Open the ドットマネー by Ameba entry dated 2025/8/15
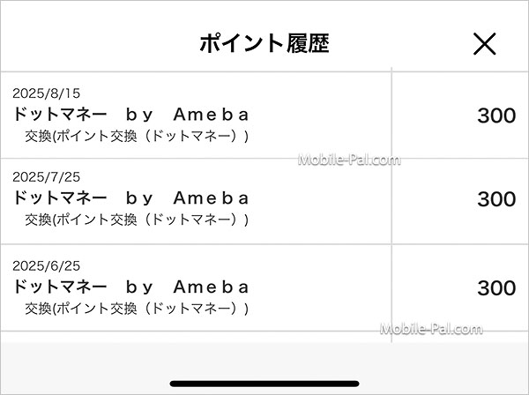The height and width of the screenshot is (395, 529). tap(132, 115)
